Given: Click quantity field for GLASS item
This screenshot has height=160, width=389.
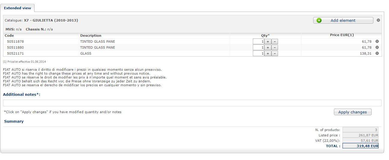Looking at the screenshot, I should coord(258,53).
